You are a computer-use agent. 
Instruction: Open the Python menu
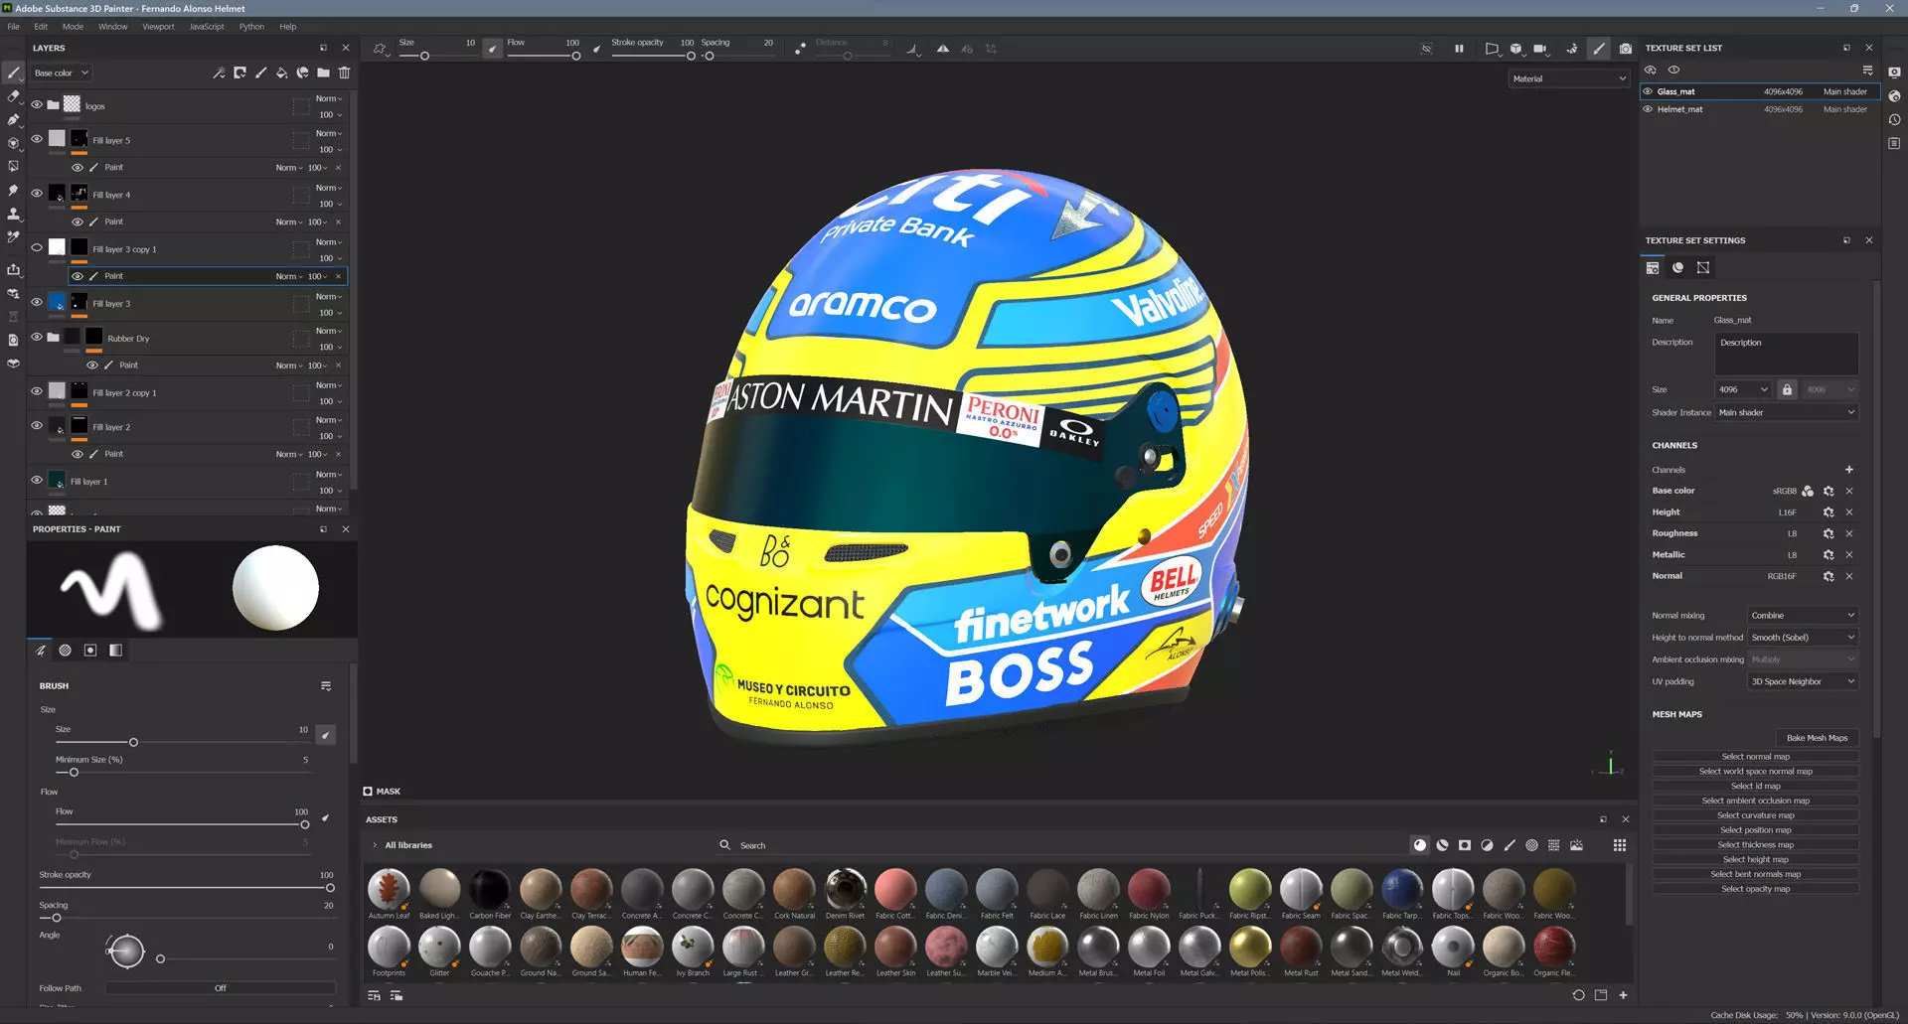click(x=251, y=27)
